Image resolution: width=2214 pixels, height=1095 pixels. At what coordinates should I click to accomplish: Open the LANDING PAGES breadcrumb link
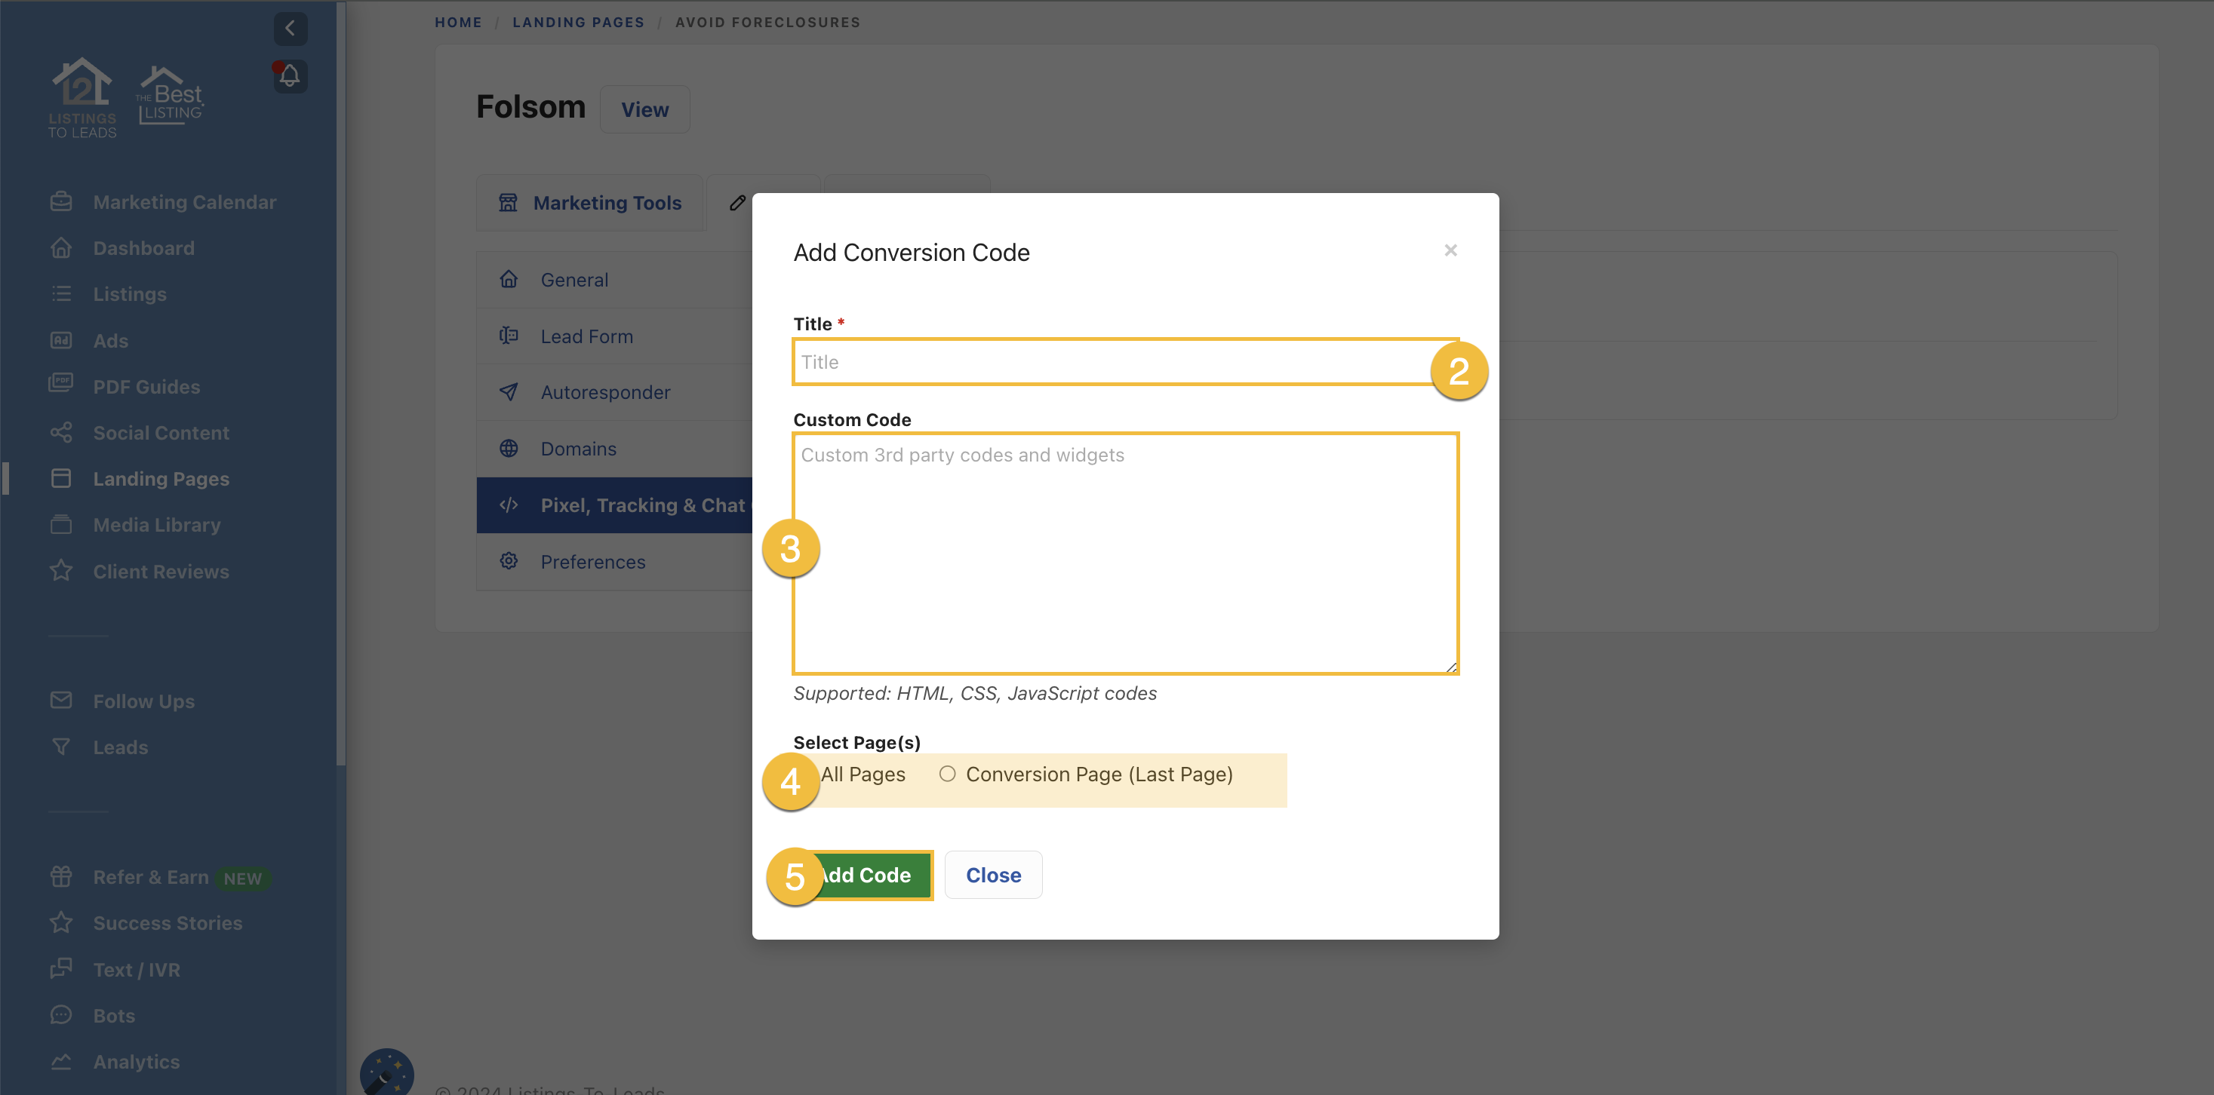tap(577, 23)
